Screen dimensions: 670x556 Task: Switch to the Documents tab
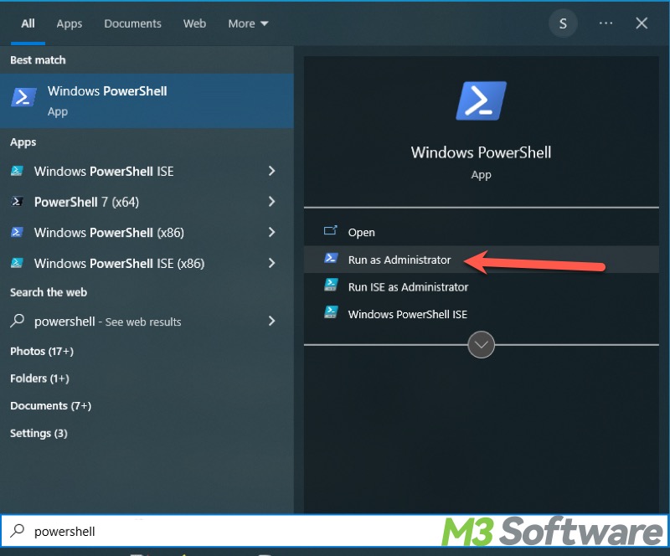[133, 23]
